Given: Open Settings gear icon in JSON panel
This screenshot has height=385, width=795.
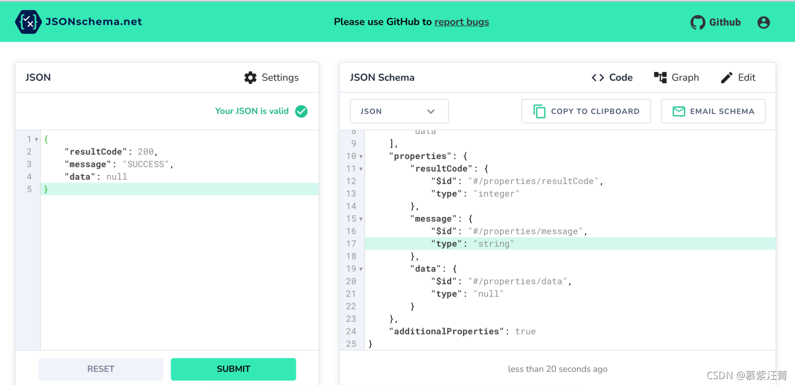Looking at the screenshot, I should point(250,77).
